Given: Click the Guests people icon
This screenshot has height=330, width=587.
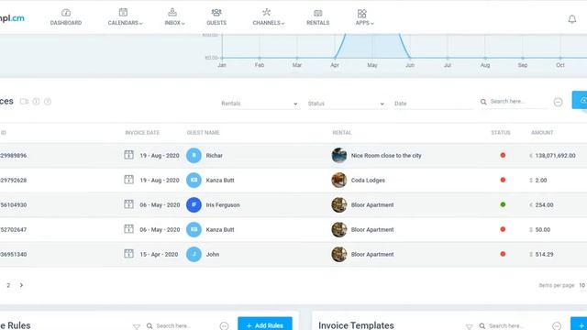Looking at the screenshot, I should pyautogui.click(x=216, y=12).
